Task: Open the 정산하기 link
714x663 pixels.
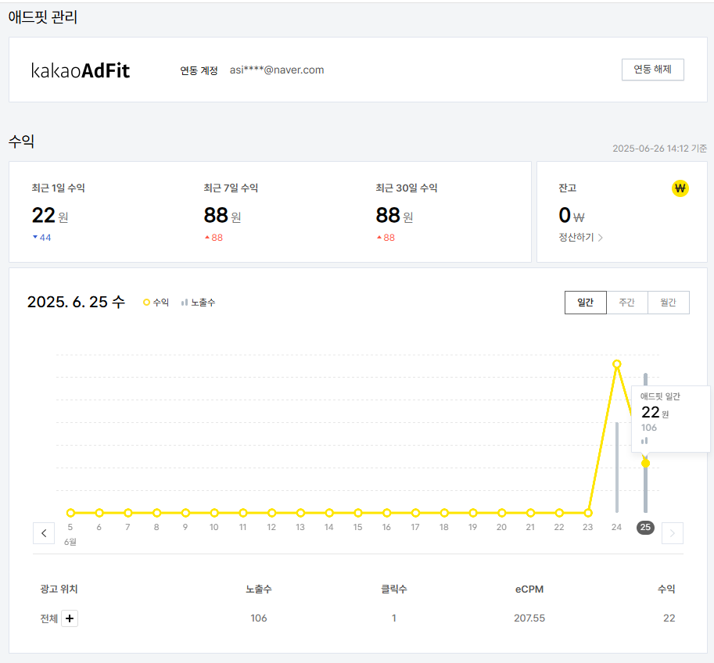Action: [x=580, y=237]
